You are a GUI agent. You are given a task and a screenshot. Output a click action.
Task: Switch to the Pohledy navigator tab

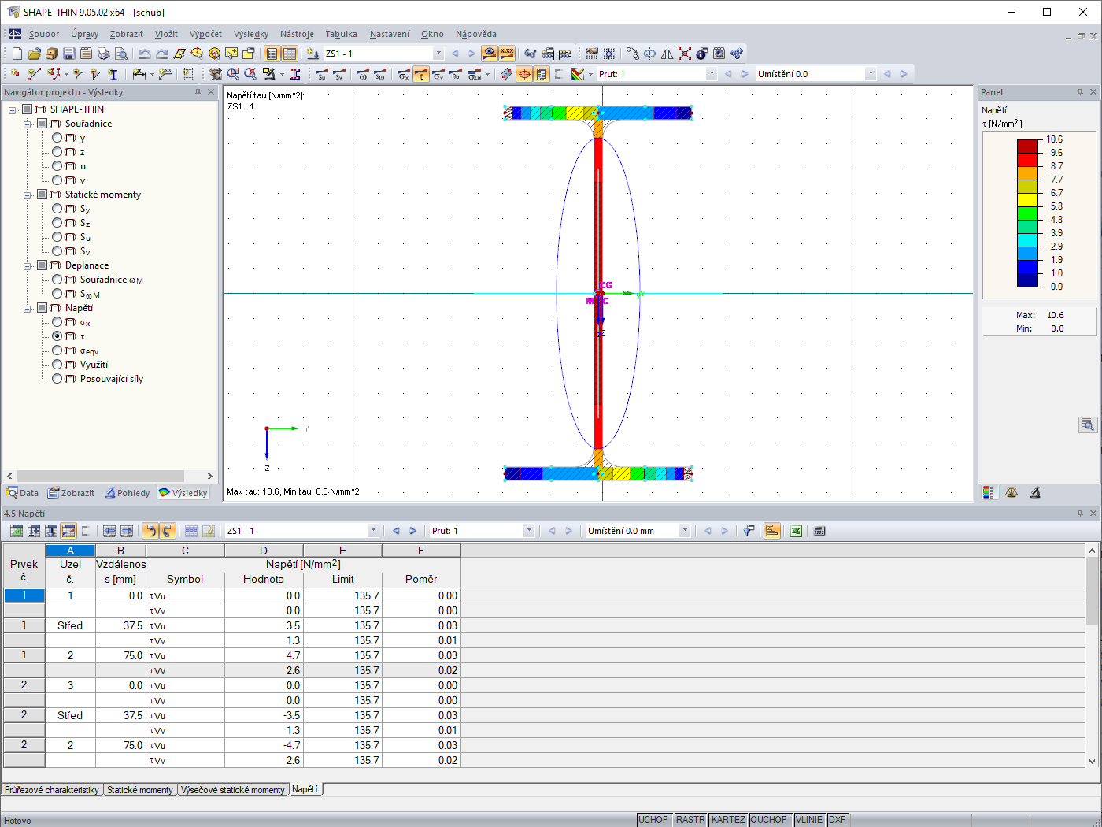tap(128, 493)
